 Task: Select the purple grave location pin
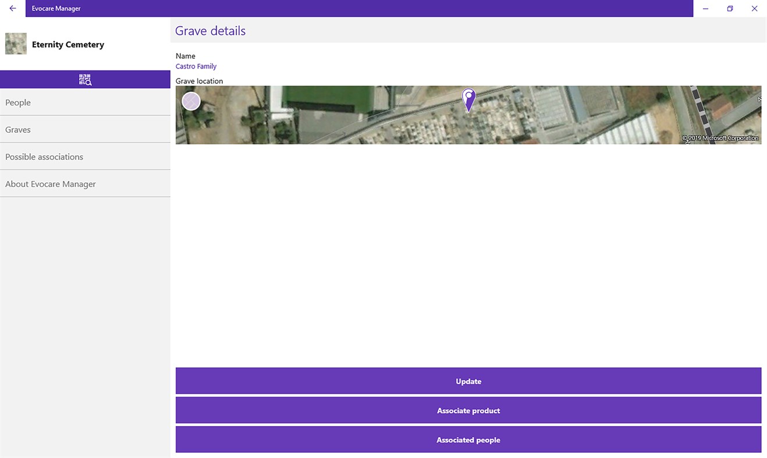pyautogui.click(x=468, y=99)
